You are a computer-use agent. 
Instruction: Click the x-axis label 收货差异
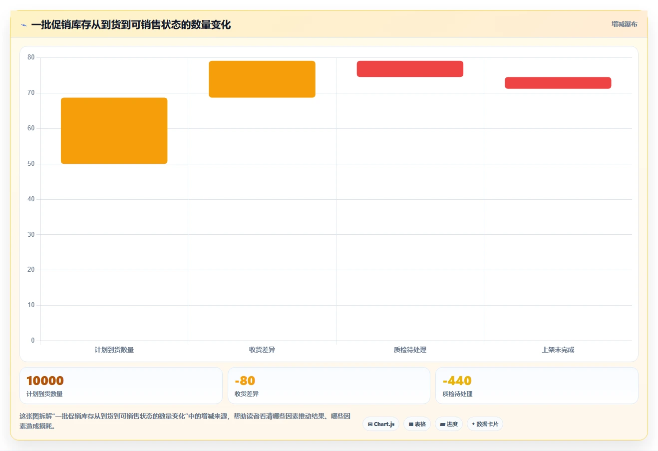pos(262,350)
